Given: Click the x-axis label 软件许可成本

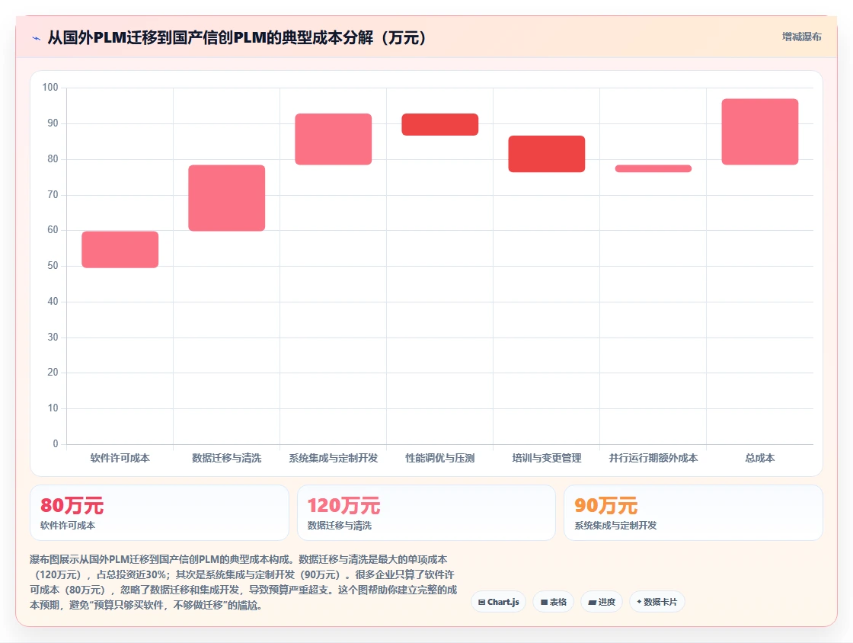Looking at the screenshot, I should pyautogui.click(x=120, y=458).
